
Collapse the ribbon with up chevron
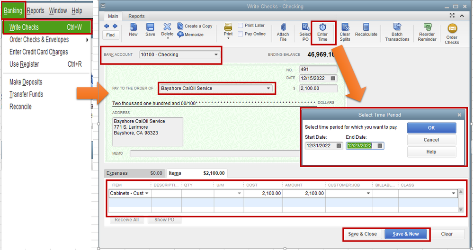(x=462, y=16)
